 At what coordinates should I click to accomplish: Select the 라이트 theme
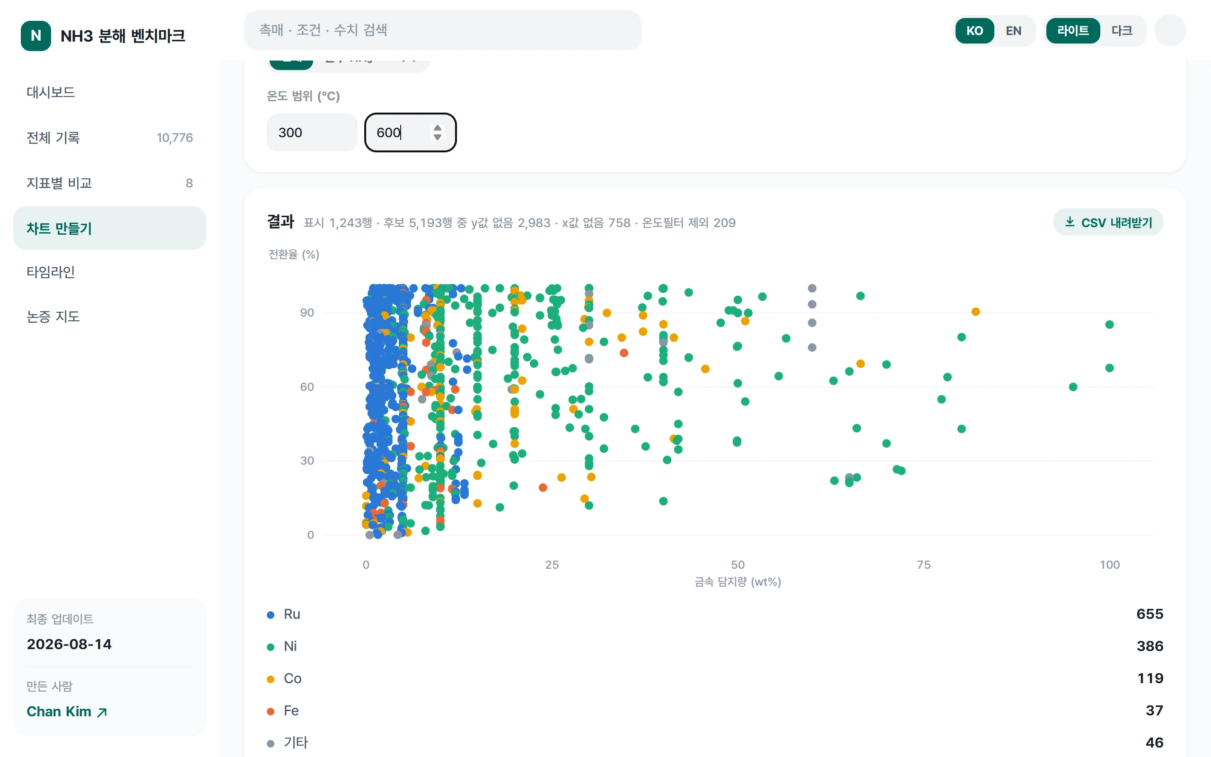point(1072,31)
